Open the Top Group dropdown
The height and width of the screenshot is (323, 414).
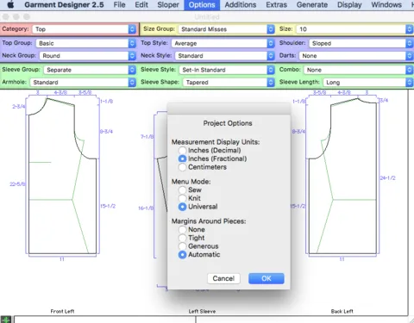(85, 43)
